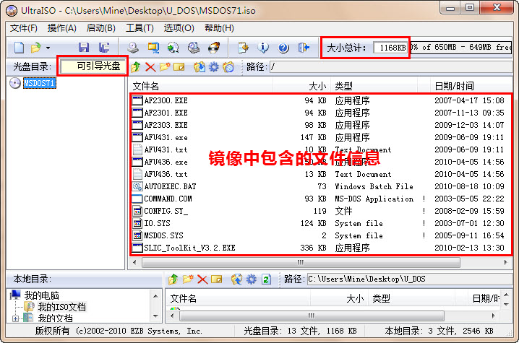Click the Compress ISO disc-drive icon
This screenshot has width=519, height=343.
tap(194, 48)
